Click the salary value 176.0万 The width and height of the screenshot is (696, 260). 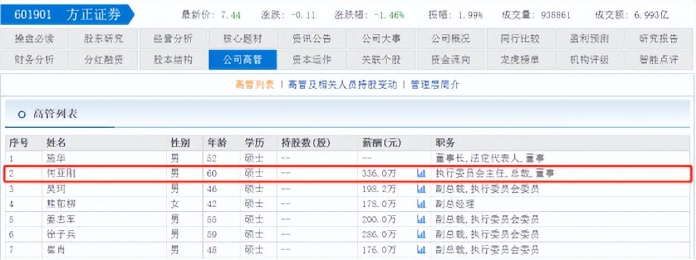[x=379, y=249]
